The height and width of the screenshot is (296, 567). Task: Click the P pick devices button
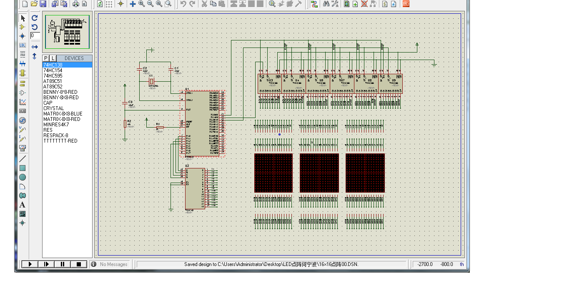pos(46,58)
